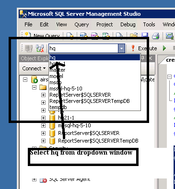
Task: Open the Debug menu
Action: coord(128,24)
